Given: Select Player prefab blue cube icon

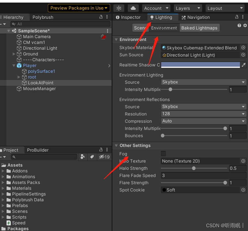Looking at the screenshot, I should click(19, 66).
